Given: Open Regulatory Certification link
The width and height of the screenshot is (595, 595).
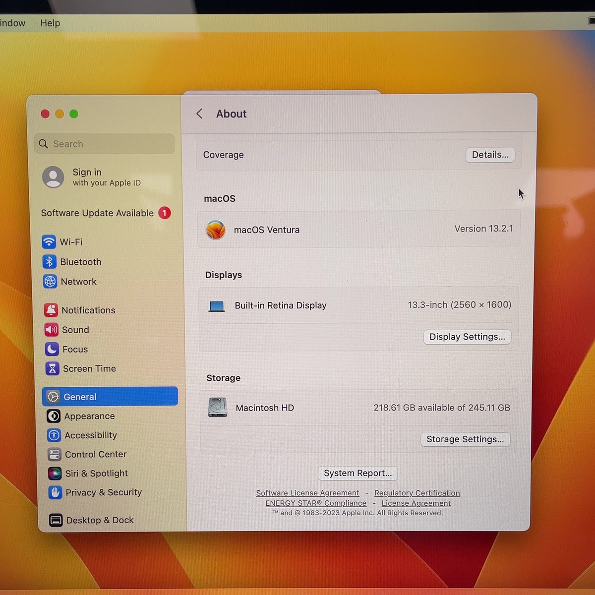Looking at the screenshot, I should point(417,493).
